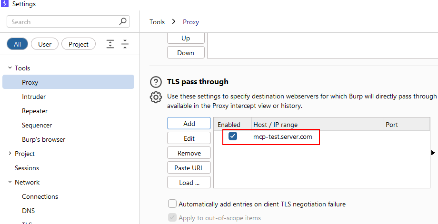Select Burp's browser settings
This screenshot has width=438, height=224.
43,139
